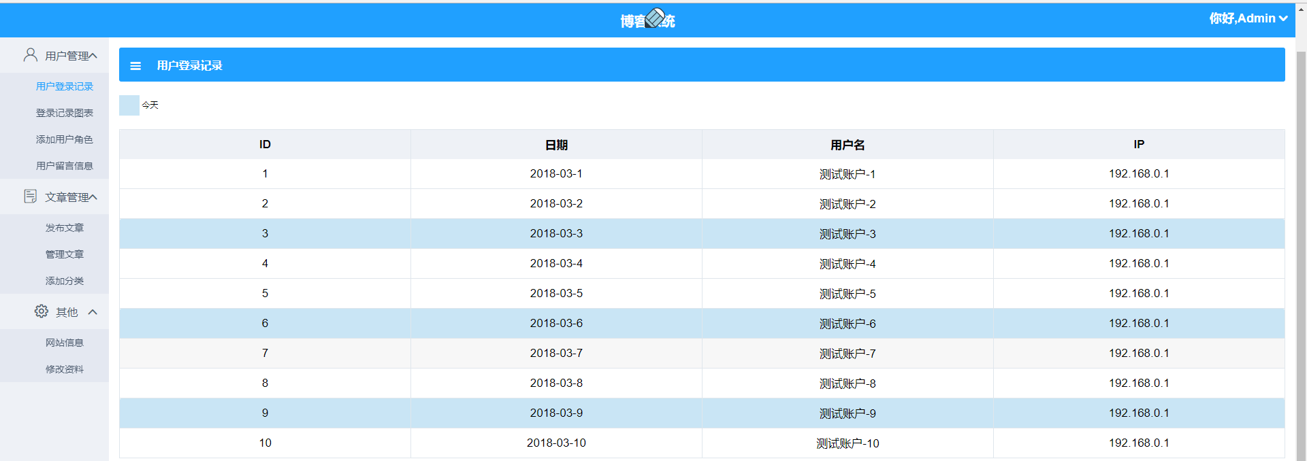Click the date cell 2018-03-1

pyautogui.click(x=556, y=173)
